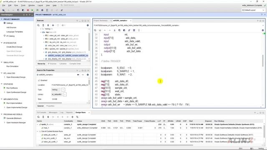Collapse IP INTEGRATOR section
This screenshot has height=150, width=267.
2,43
